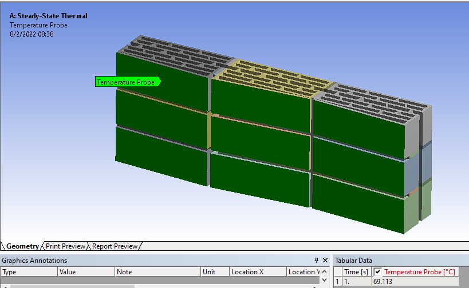Click the Tabular Data panel title
This screenshot has height=288, width=469.
(x=353, y=261)
